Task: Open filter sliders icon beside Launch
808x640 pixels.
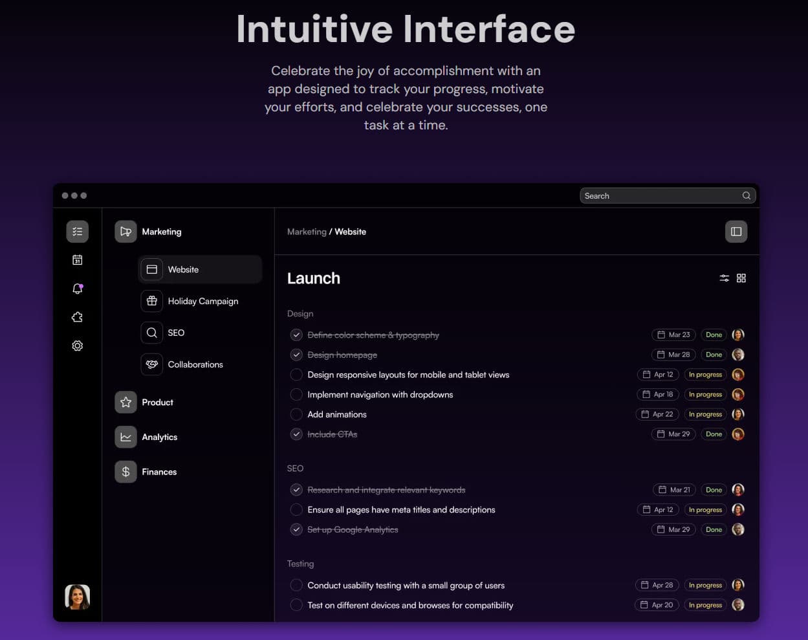Action: (x=724, y=278)
